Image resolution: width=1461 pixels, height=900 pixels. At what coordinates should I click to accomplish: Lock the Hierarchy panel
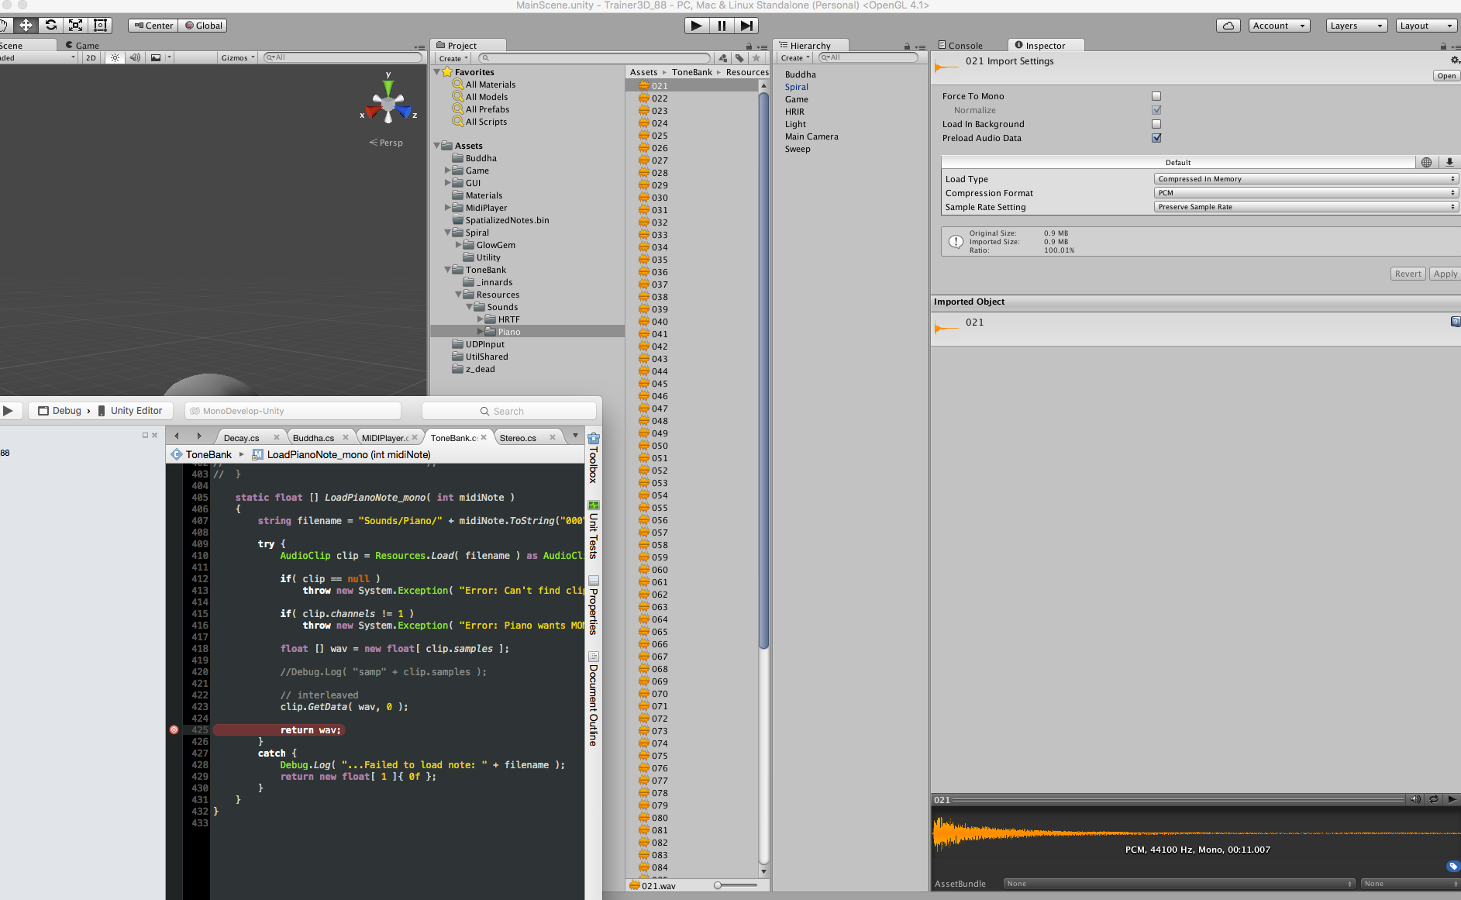907,47
